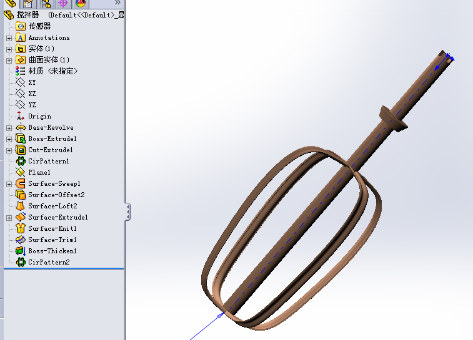Expand the 实体(1) node
This screenshot has height=340, width=473.
(9, 49)
